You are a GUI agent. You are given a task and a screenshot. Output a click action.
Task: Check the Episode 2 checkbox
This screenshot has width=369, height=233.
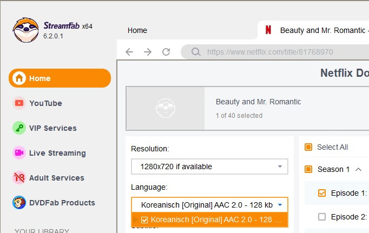[x=322, y=217]
